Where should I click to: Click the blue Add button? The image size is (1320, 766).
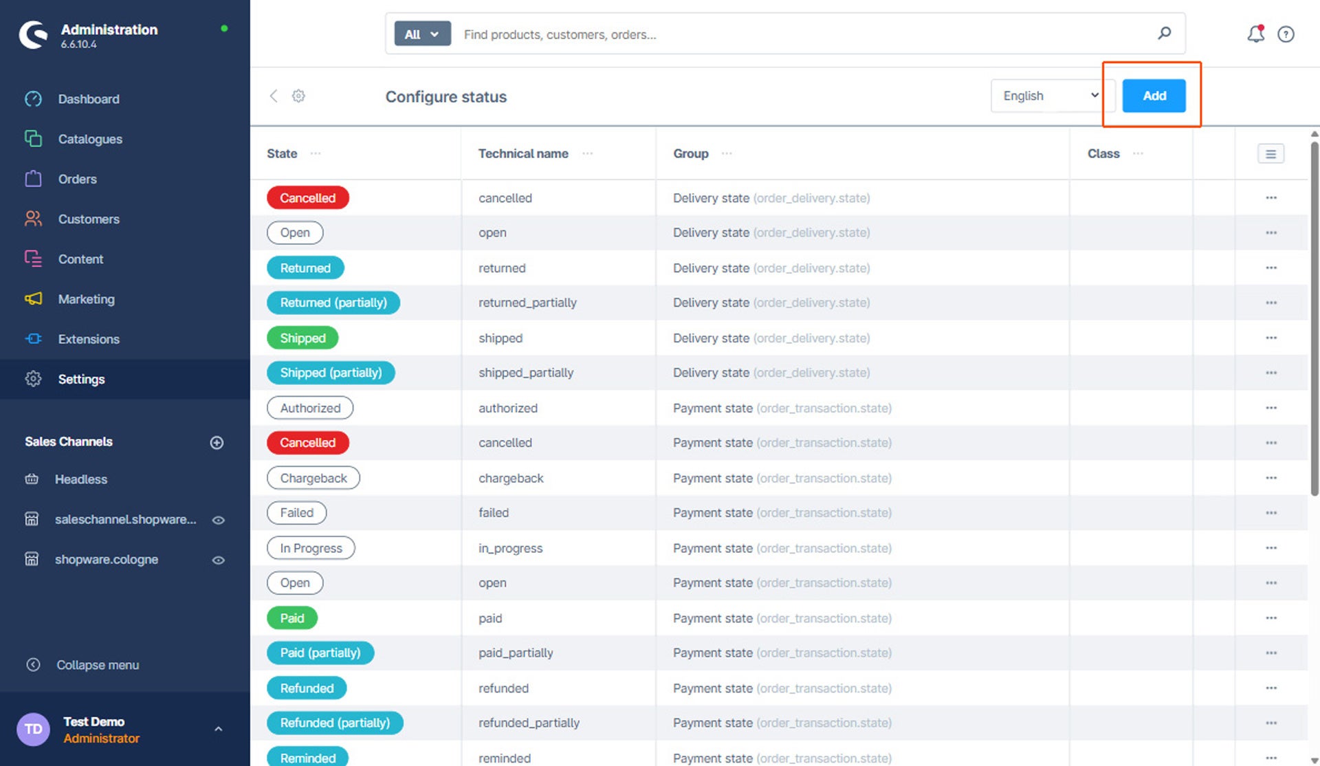[1154, 96]
